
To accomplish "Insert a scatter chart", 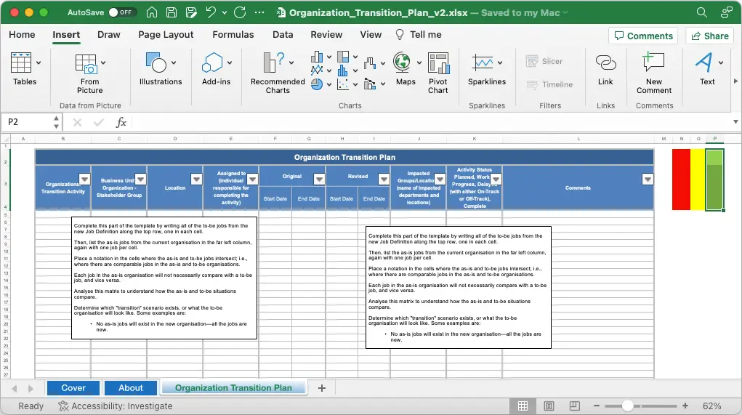I will pyautogui.click(x=342, y=84).
